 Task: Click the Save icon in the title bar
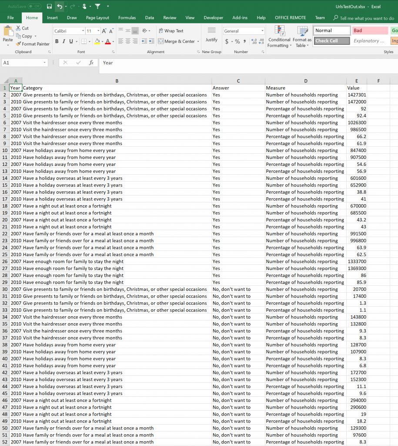[x=49, y=7]
